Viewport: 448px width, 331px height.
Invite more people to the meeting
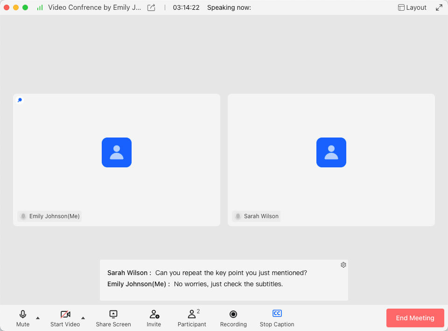click(154, 317)
